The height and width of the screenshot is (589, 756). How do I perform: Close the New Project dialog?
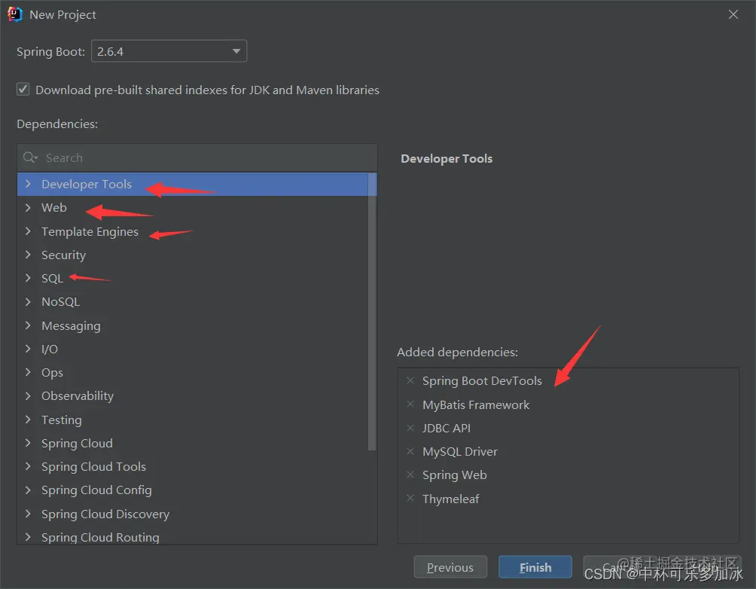pos(733,14)
